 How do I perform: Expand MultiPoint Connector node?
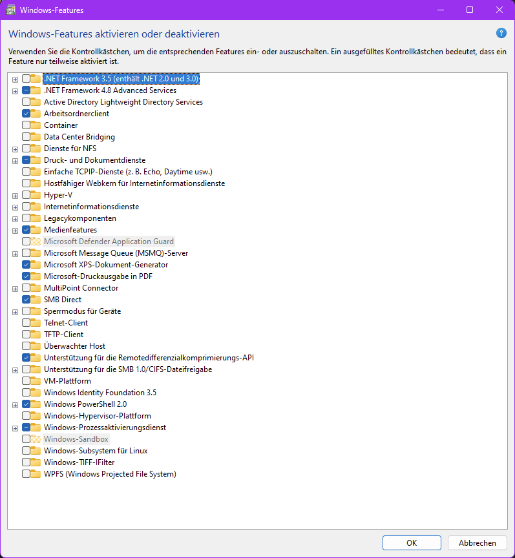15,289
